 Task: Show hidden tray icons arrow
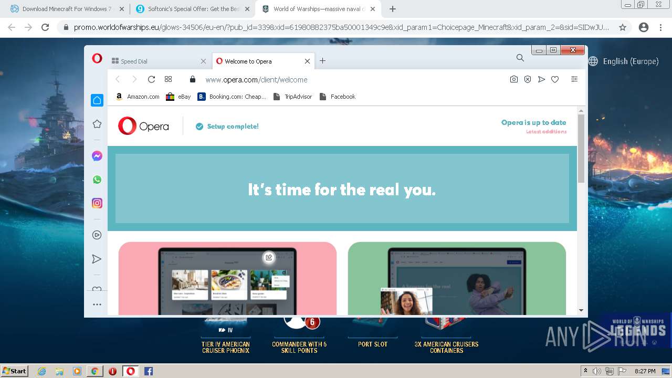585,371
